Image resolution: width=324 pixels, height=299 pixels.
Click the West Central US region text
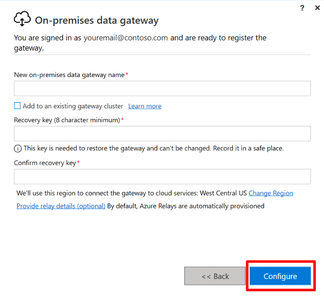pos(224,193)
